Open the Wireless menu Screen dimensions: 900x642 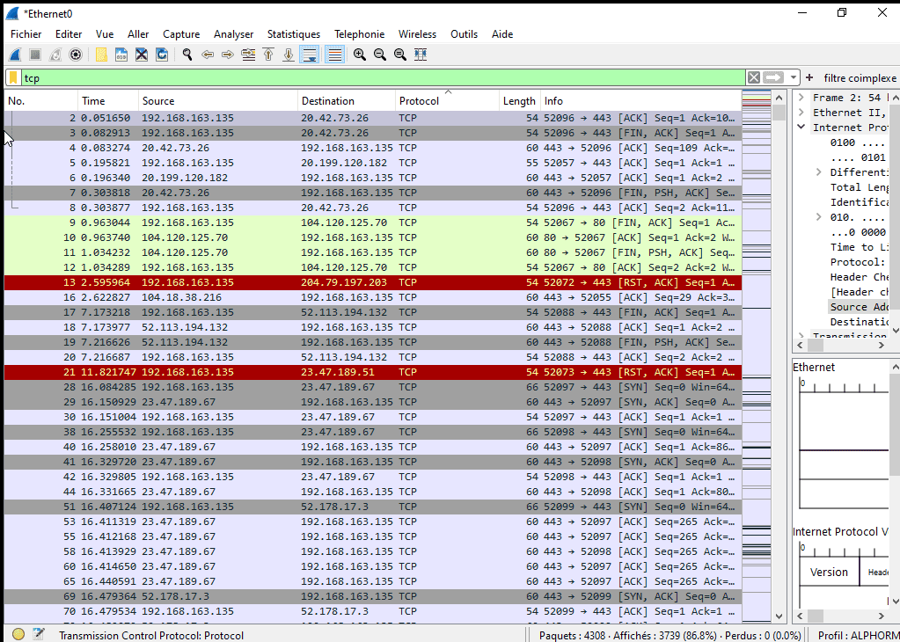[x=417, y=34]
